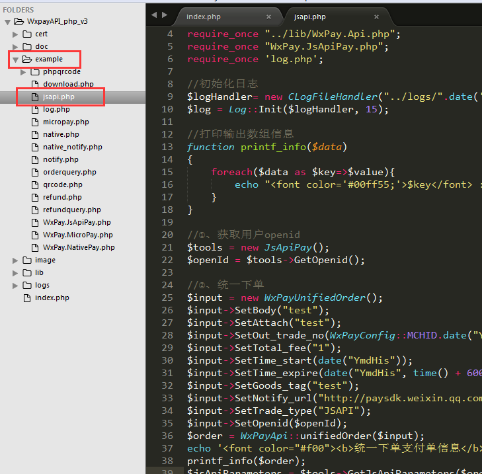Click the cert folder icon
The width and height of the screenshot is (482, 474).
coord(27,34)
